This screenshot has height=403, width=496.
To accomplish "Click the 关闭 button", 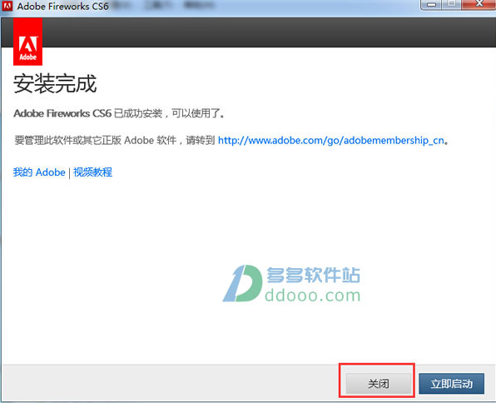I will pyautogui.click(x=379, y=383).
